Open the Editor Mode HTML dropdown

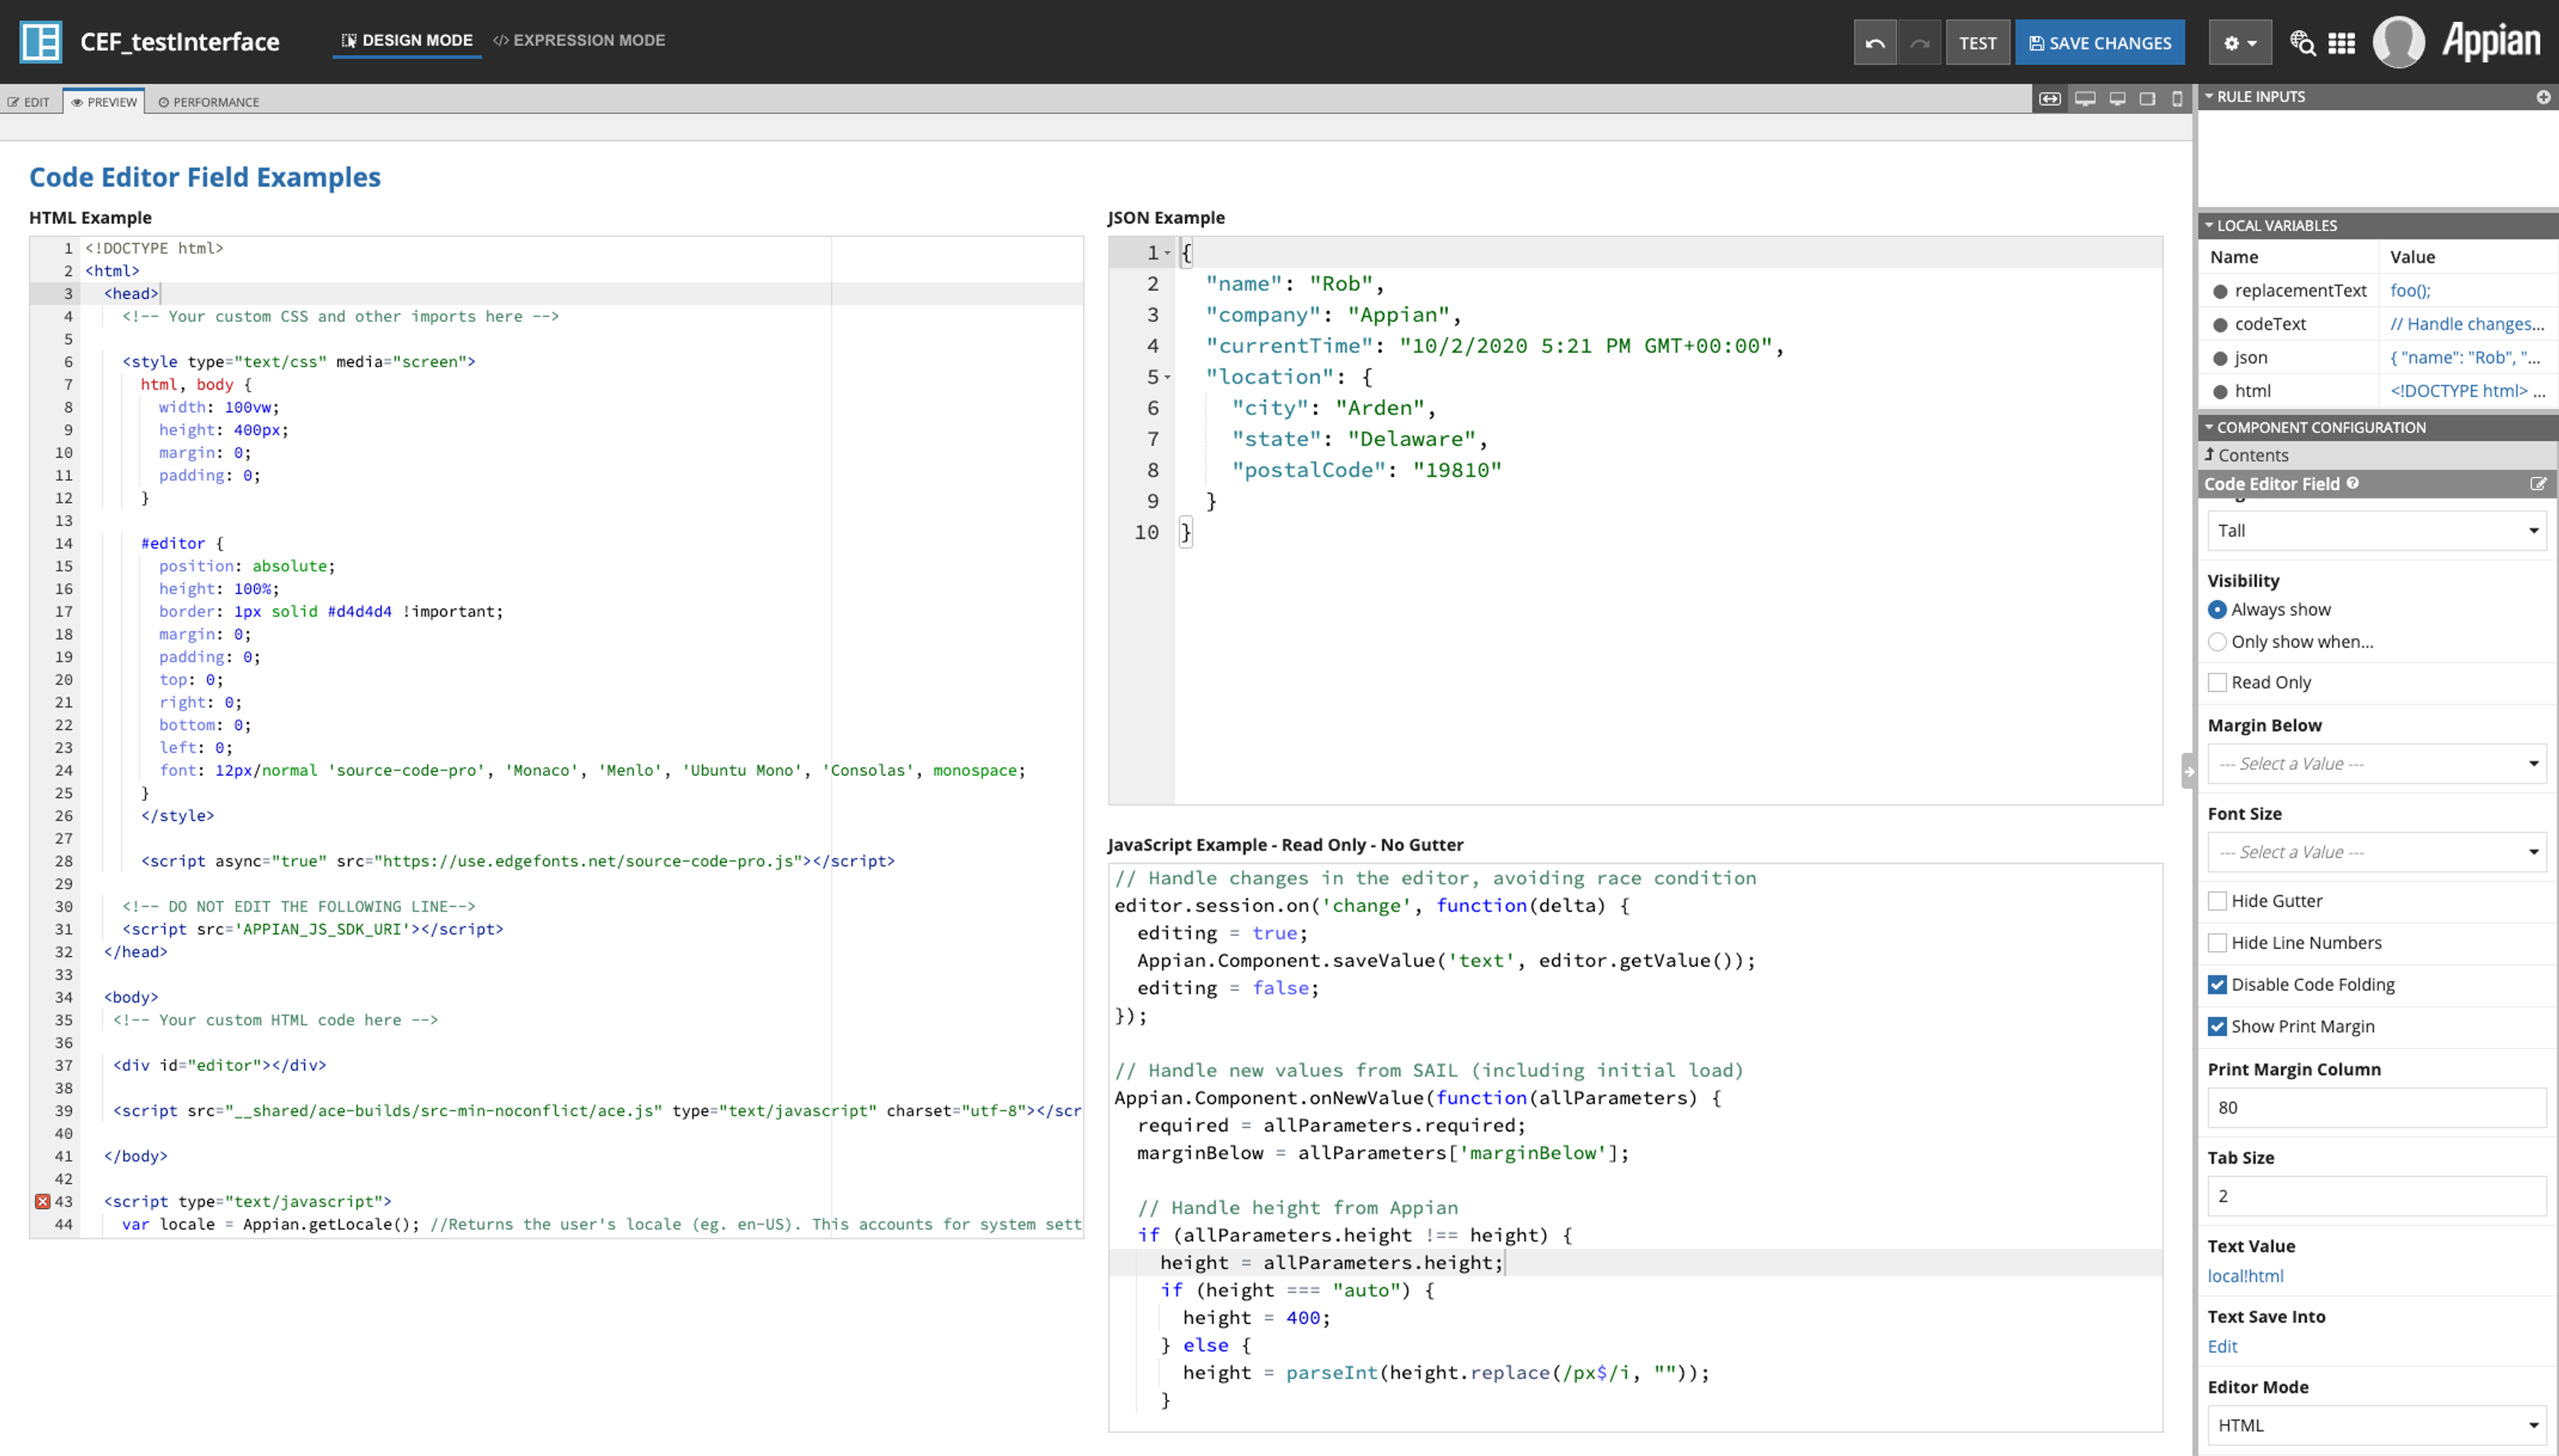(2376, 1425)
